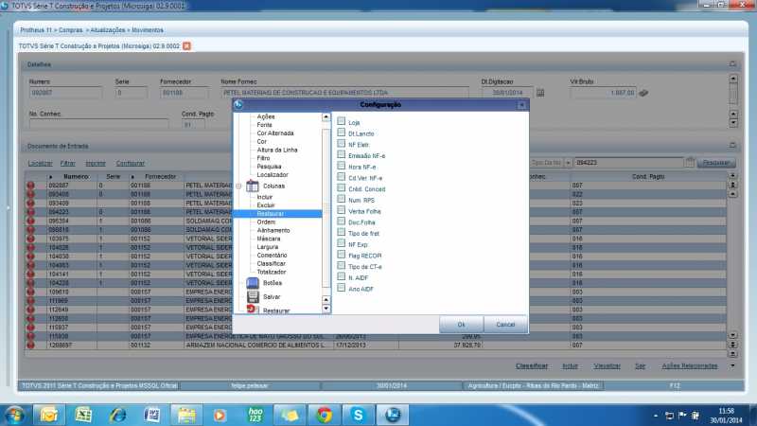
Task: Open media player on taskbar
Action: coord(220,415)
